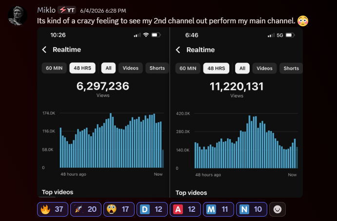Click 'Now' label in right chart
Viewport: 337px width, 221px height.
[292, 175]
